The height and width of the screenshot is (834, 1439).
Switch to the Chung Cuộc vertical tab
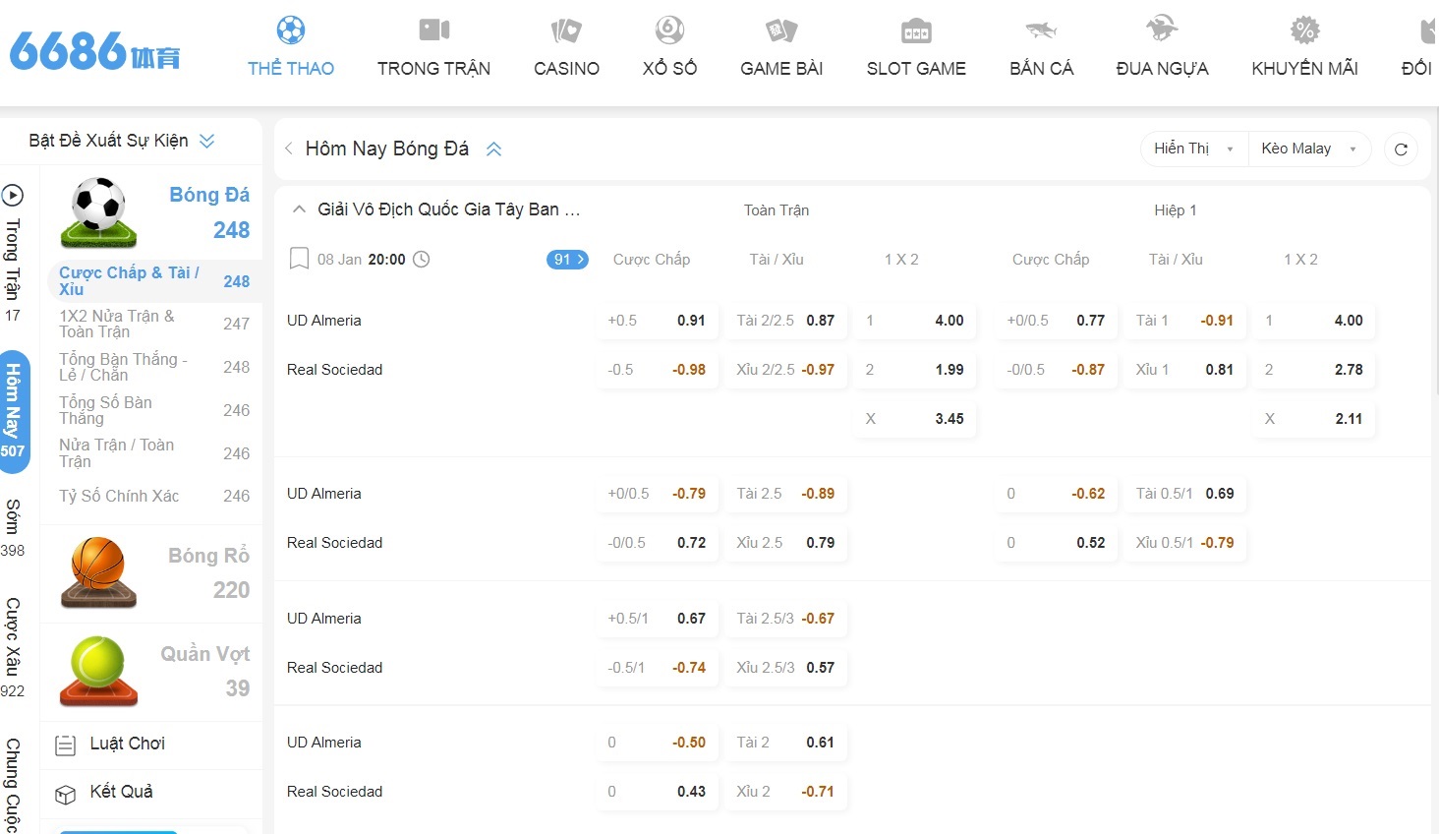tap(13, 785)
